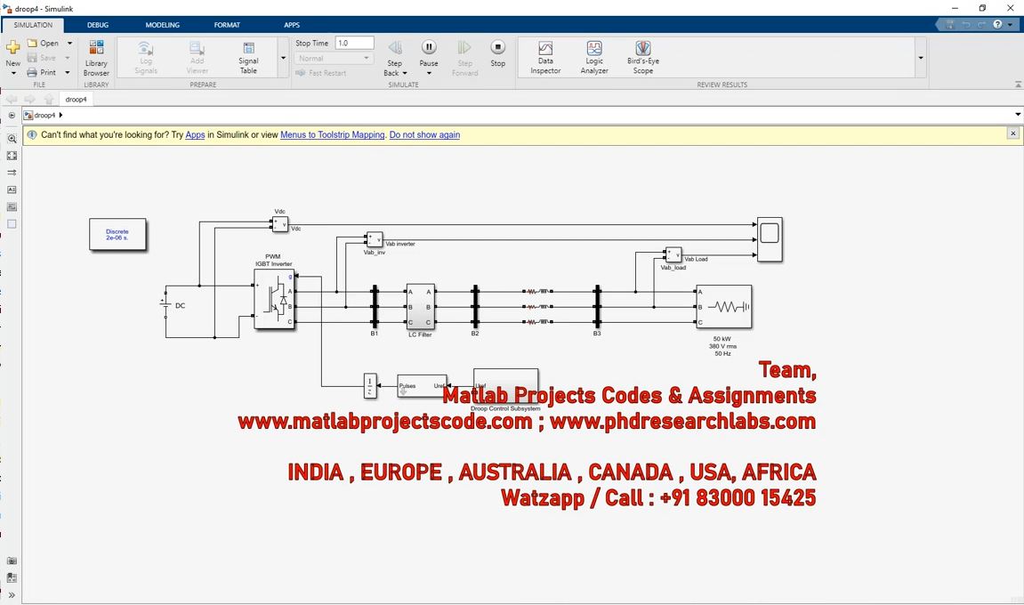This screenshot has width=1024, height=605.
Task: Select the DC voltage source block
Action: [x=165, y=305]
